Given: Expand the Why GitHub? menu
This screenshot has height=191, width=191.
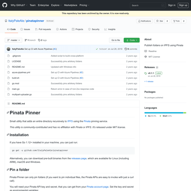Looking at the screenshot, I should 19,5.
